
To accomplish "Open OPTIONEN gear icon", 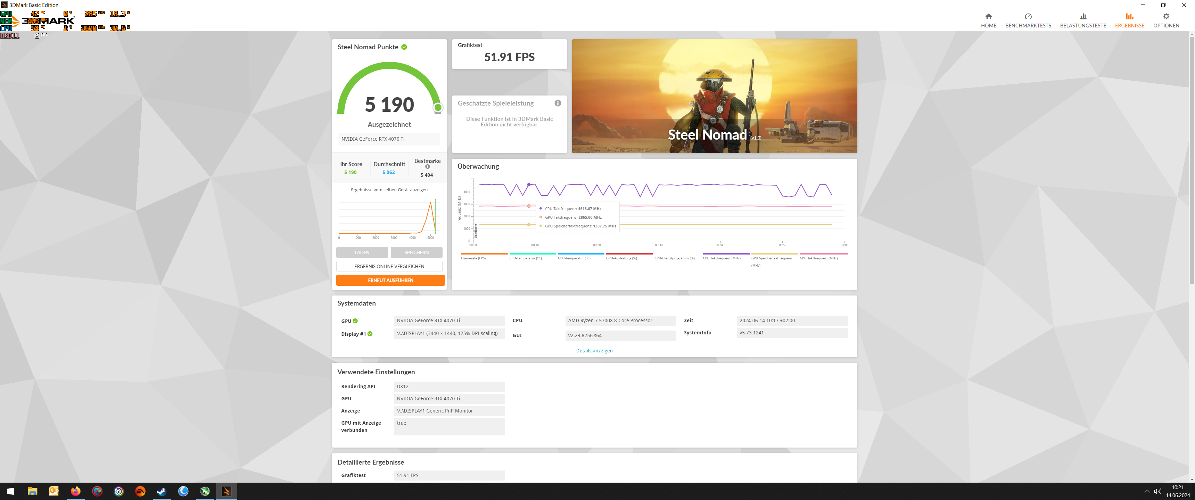I will point(1166,17).
